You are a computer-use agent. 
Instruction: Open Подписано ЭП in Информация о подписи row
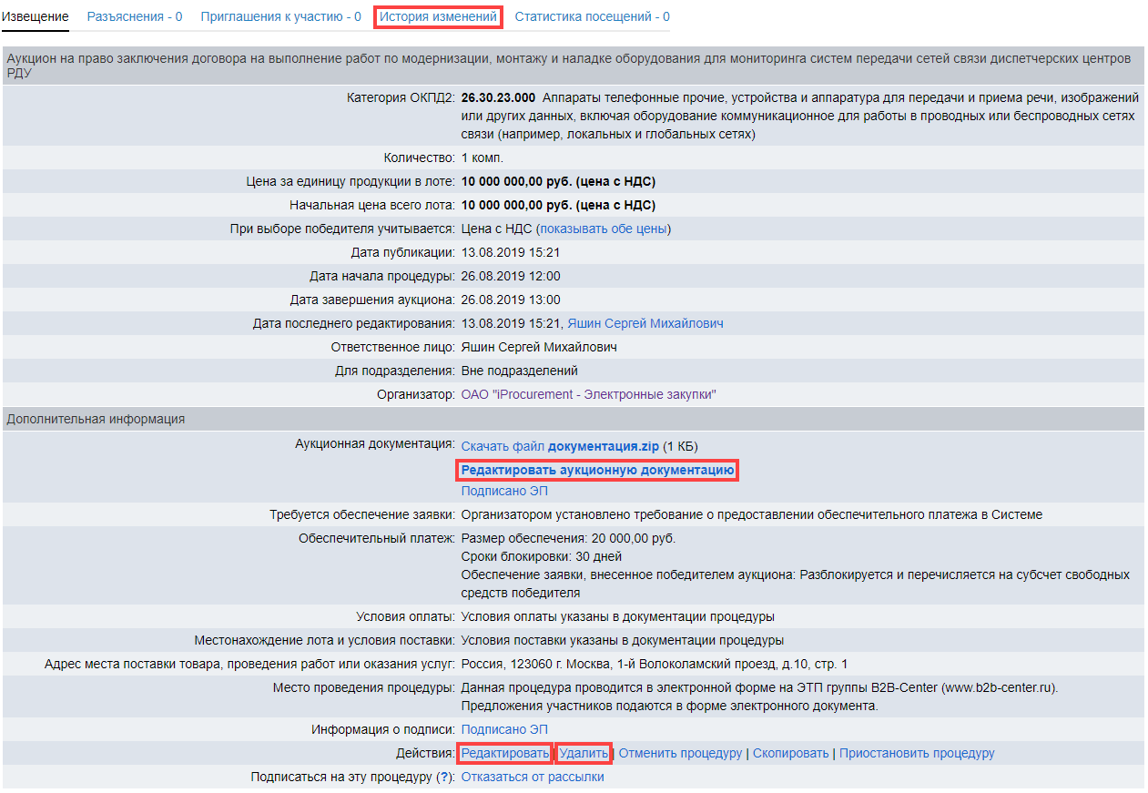point(504,729)
